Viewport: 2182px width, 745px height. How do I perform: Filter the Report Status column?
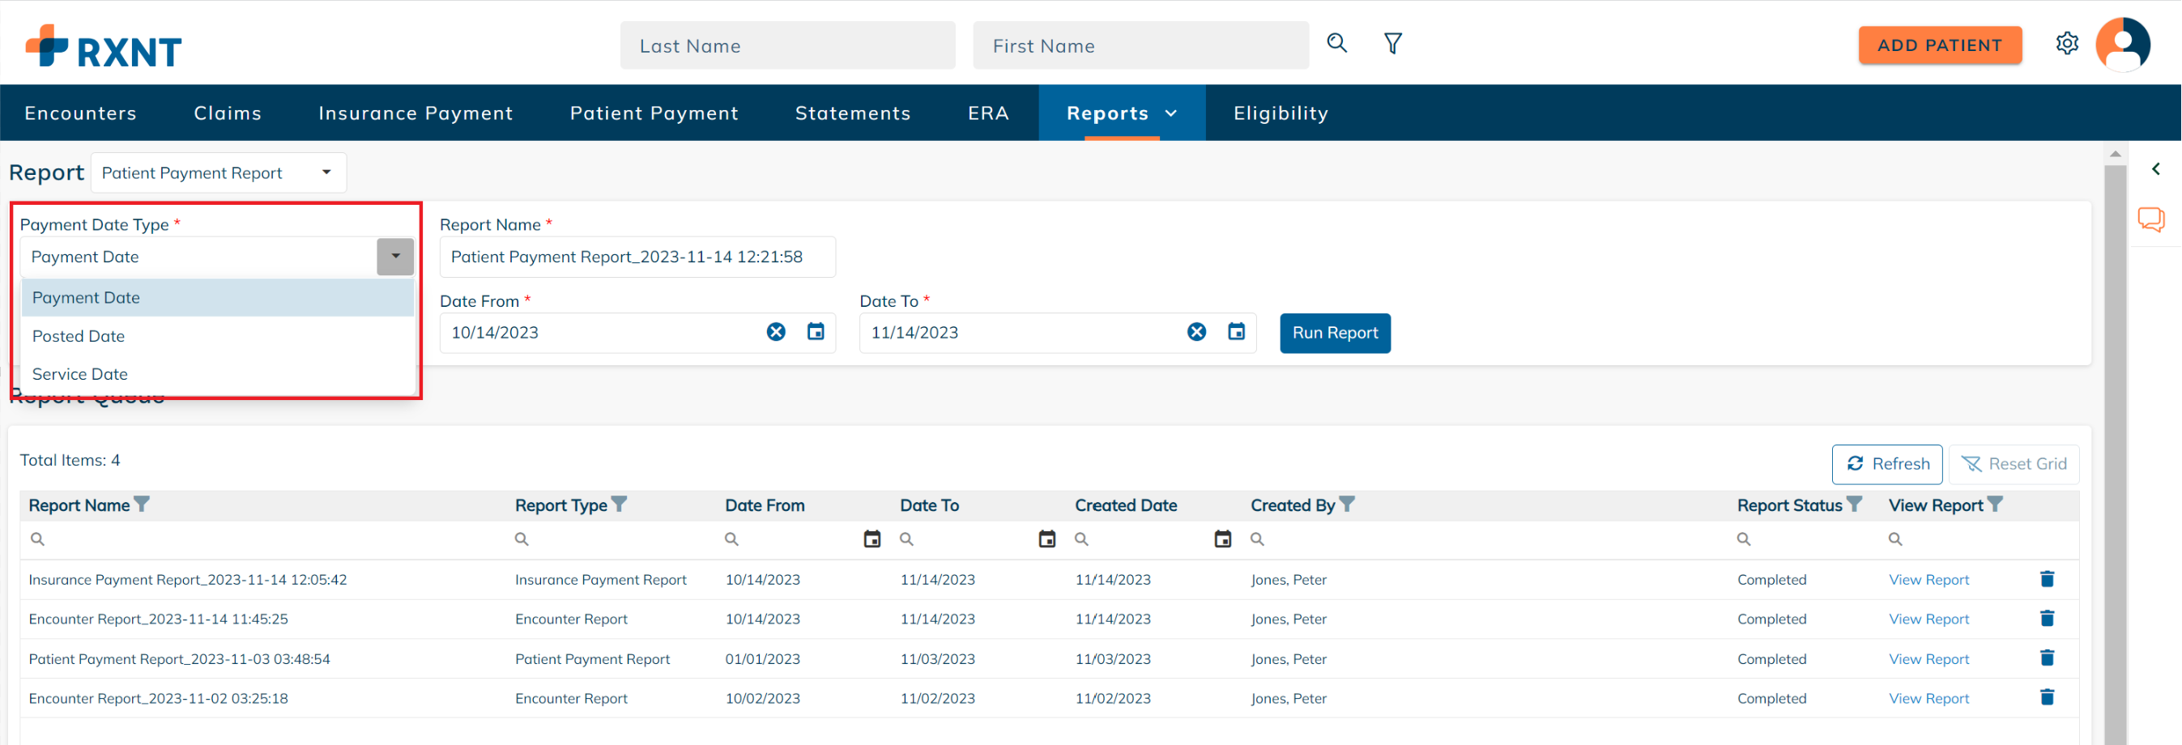(x=1854, y=504)
